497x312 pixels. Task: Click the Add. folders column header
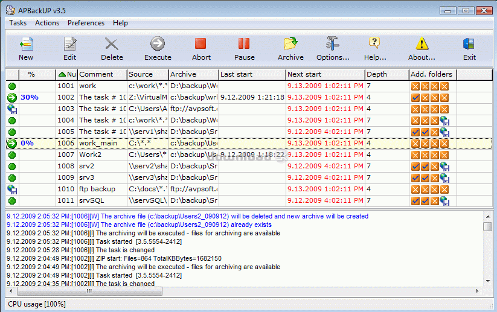[x=433, y=74]
